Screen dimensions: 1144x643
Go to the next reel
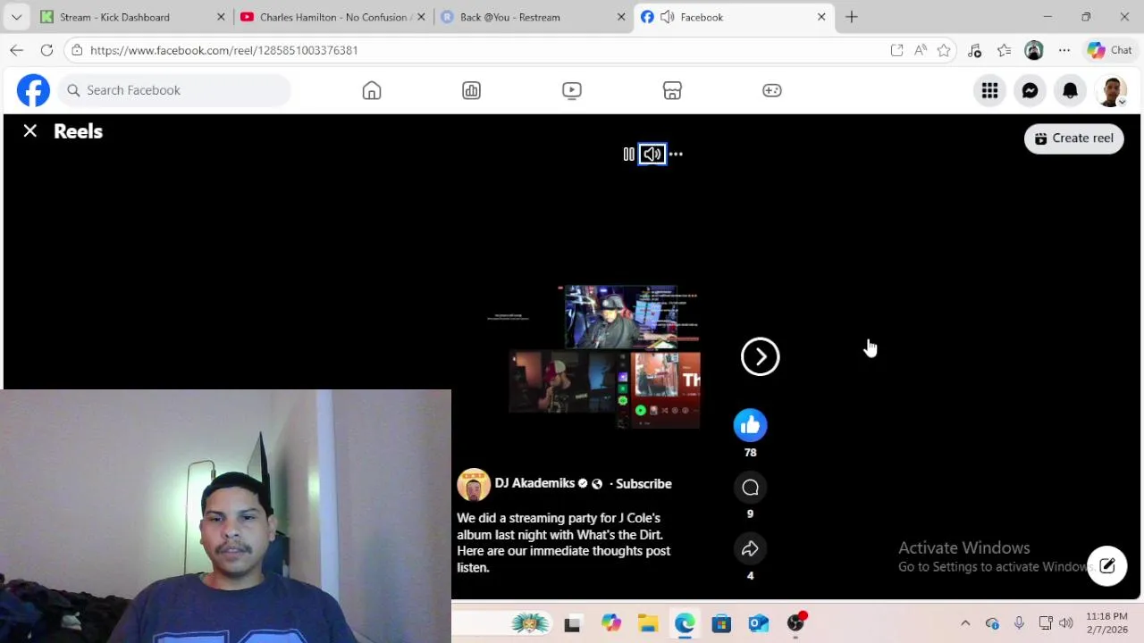pos(761,356)
